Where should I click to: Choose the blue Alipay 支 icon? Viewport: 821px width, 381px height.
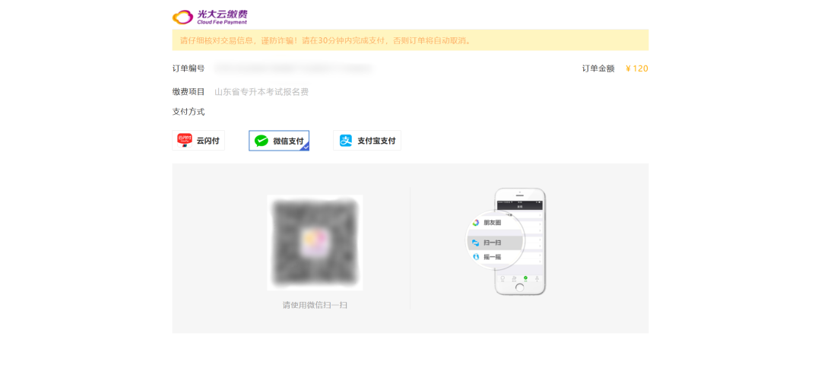[x=346, y=141]
